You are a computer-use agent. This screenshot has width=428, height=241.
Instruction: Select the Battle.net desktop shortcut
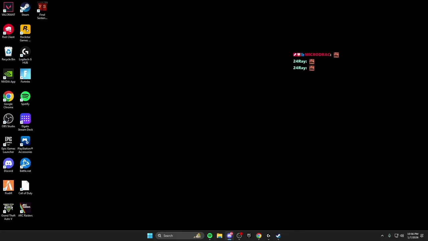click(25, 165)
